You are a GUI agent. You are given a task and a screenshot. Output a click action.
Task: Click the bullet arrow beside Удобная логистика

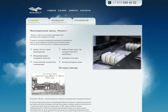[x=60, y=58]
